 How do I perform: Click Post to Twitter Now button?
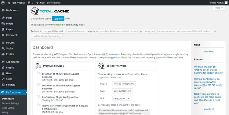(x=124, y=84)
